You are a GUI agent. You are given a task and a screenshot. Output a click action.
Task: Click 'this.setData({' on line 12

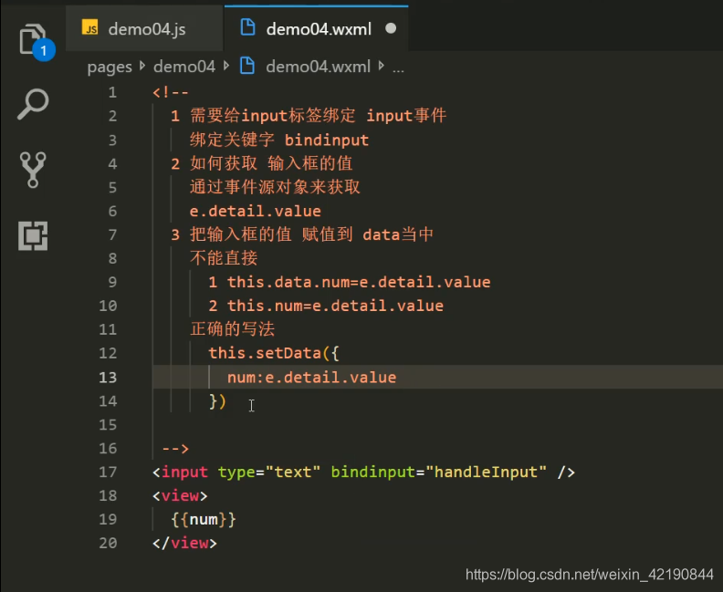(274, 353)
